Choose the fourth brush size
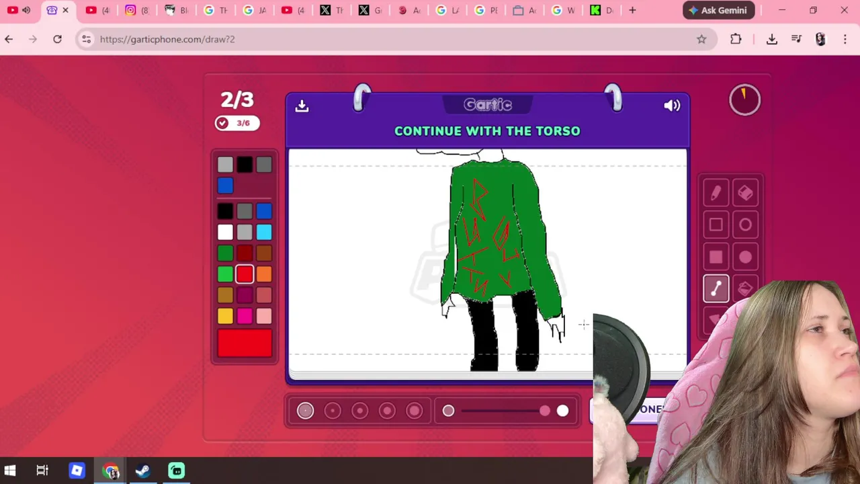Image resolution: width=860 pixels, height=484 pixels. click(x=387, y=411)
